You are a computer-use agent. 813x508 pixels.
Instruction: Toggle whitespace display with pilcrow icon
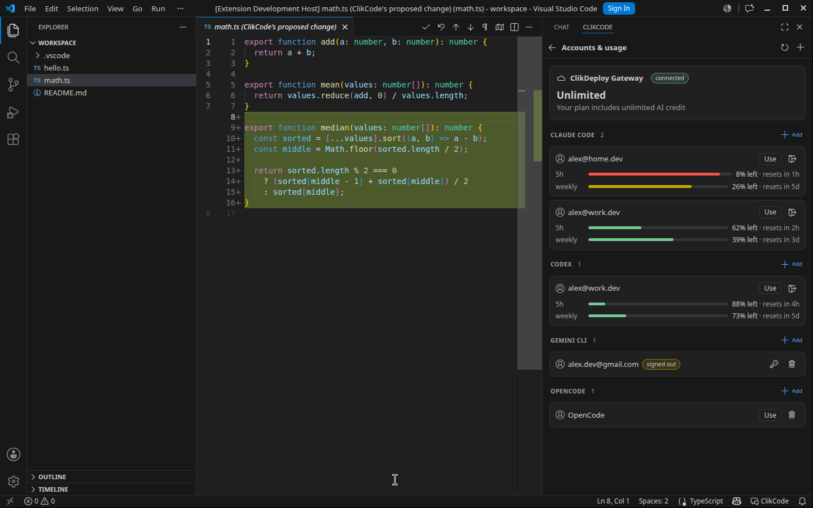pos(485,27)
